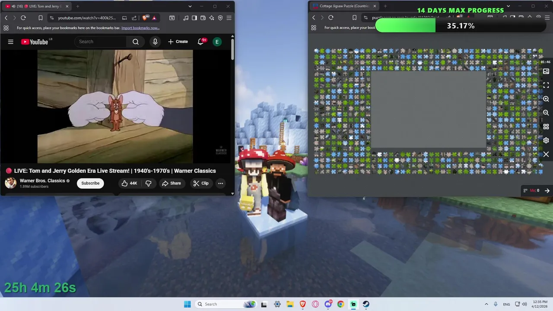Arrange puzzle pieces with the grid icon
553x311 pixels.
546,127
